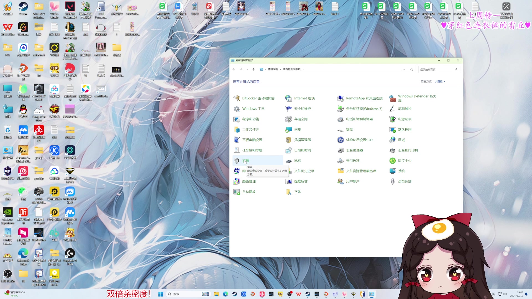The height and width of the screenshot is (299, 532).
Task: Open 文件资源管理器选项 item
Action: (357, 171)
